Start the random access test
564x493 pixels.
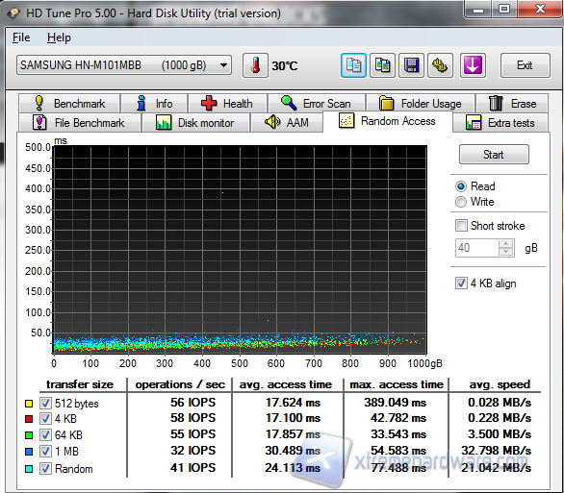(494, 155)
